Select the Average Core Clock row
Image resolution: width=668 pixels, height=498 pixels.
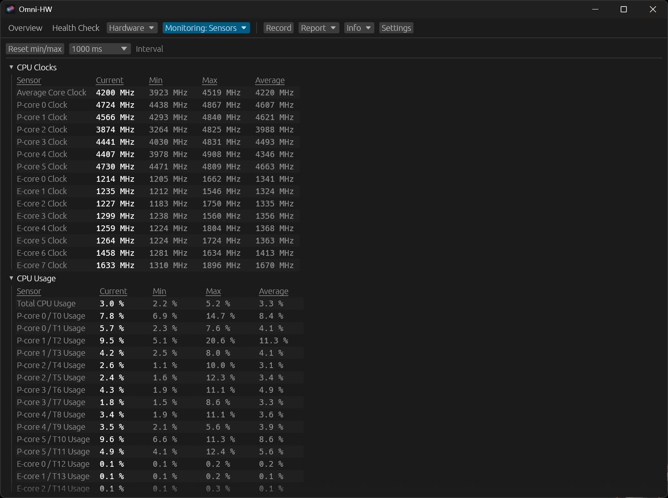157,93
